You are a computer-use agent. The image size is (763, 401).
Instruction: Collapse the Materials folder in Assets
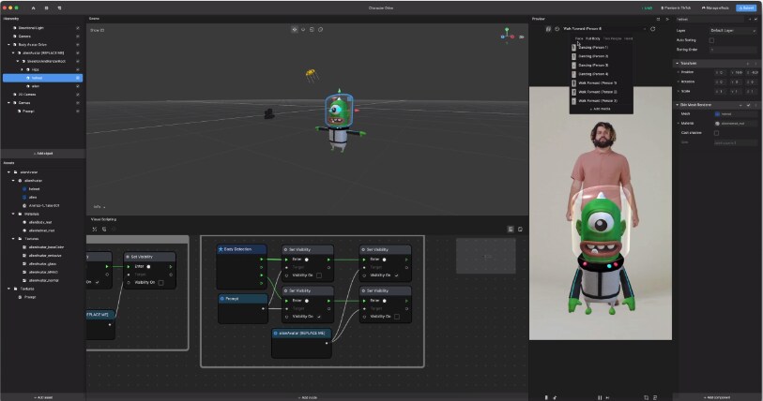[x=13, y=214]
